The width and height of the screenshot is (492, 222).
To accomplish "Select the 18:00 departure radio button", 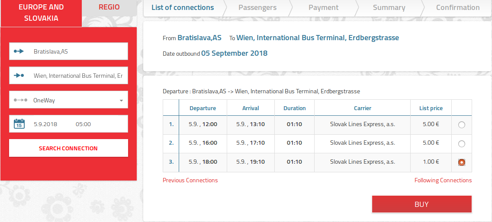I will (x=462, y=162).
